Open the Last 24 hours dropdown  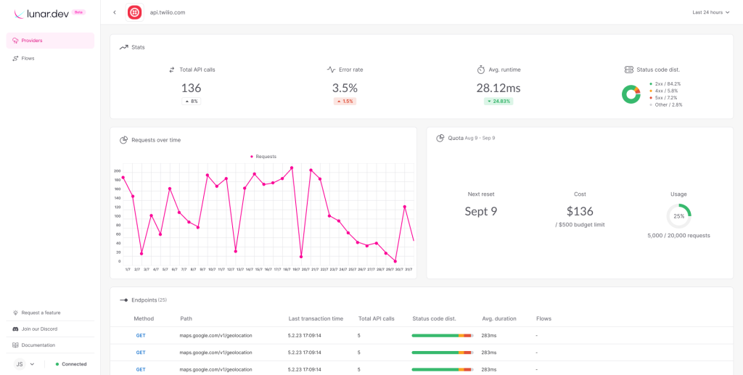(x=710, y=12)
